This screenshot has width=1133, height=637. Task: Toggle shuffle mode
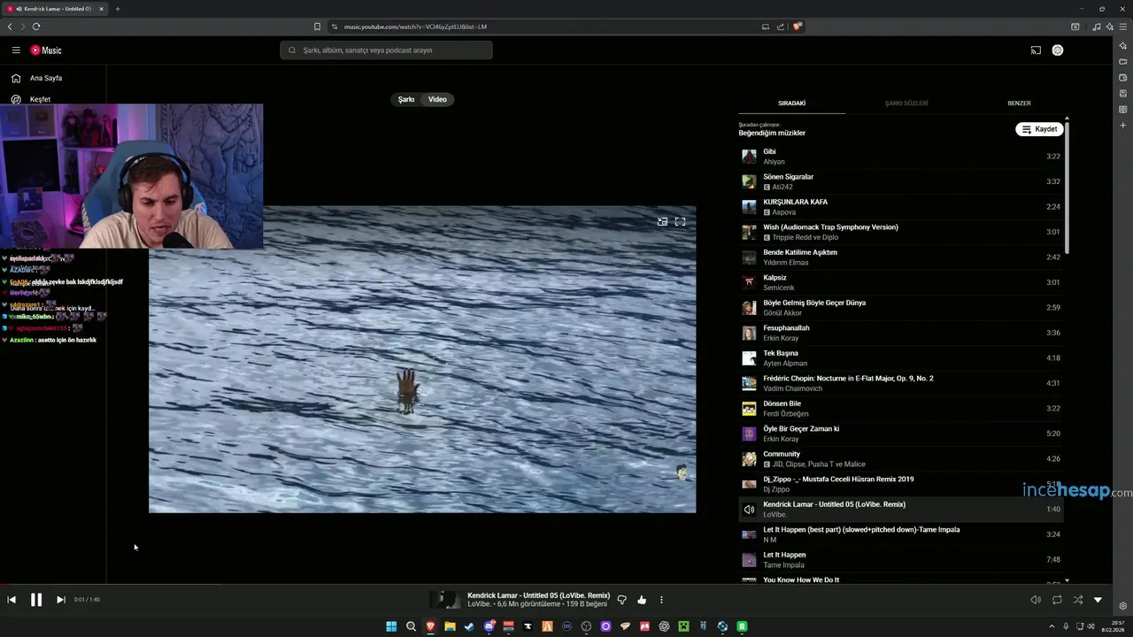tap(1078, 600)
